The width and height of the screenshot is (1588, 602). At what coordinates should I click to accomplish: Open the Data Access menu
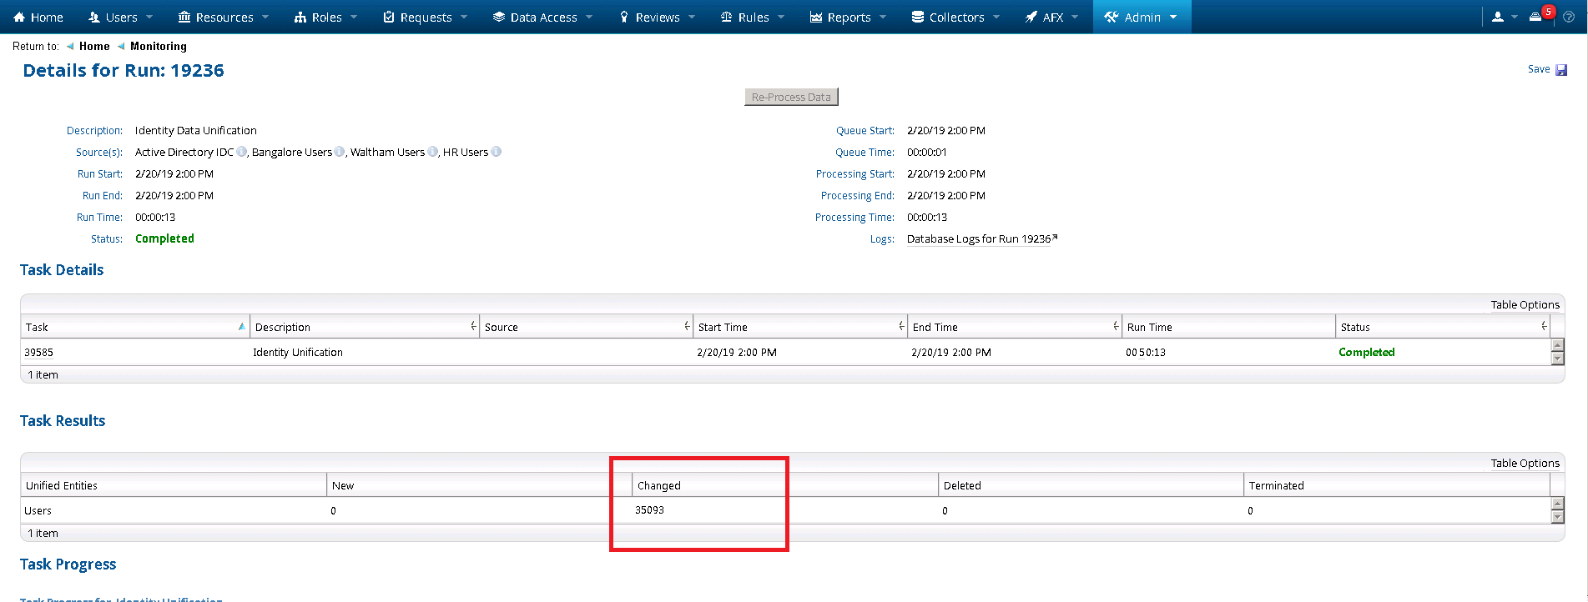[542, 17]
